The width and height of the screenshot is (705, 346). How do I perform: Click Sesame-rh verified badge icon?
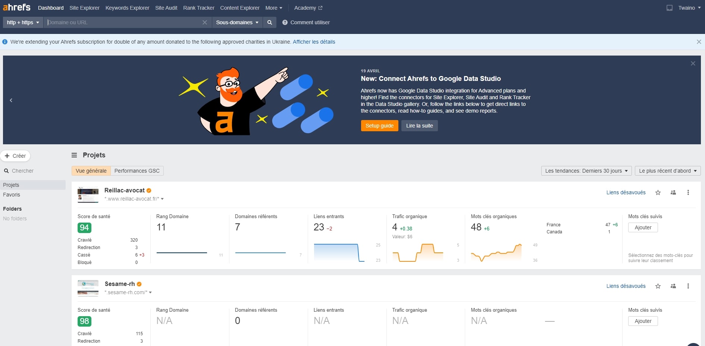pyautogui.click(x=139, y=284)
